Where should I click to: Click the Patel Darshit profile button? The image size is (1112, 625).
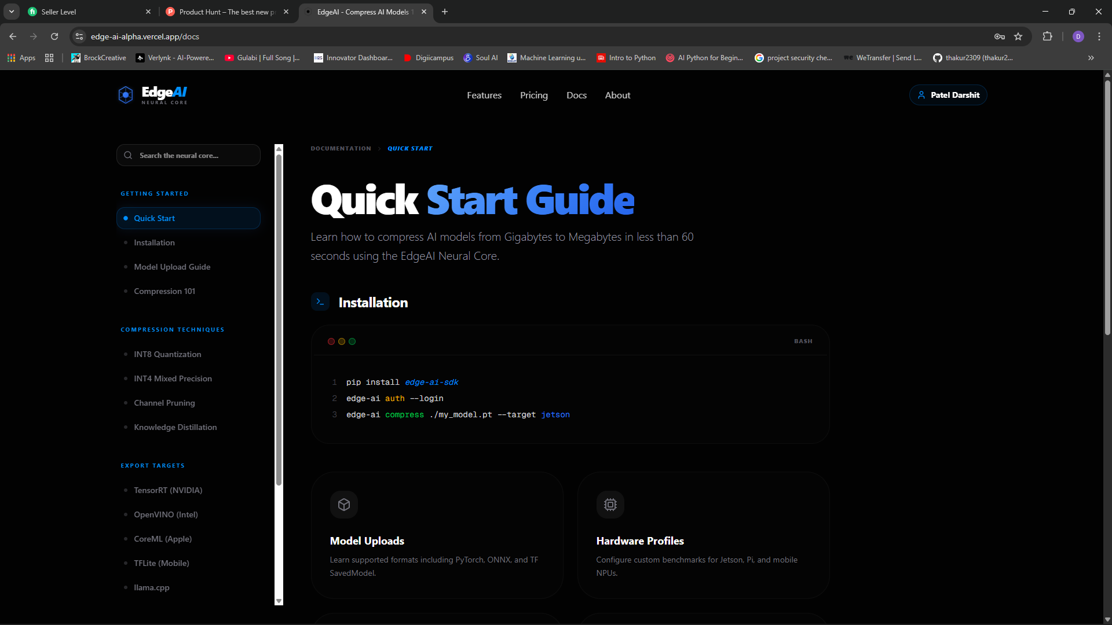948,95
